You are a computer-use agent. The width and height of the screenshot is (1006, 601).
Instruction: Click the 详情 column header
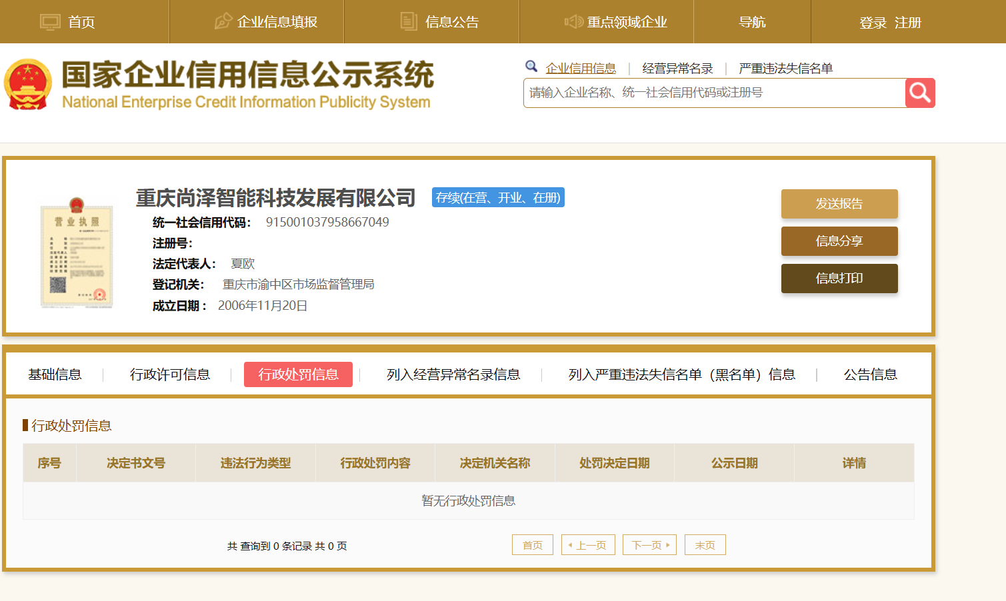854,463
